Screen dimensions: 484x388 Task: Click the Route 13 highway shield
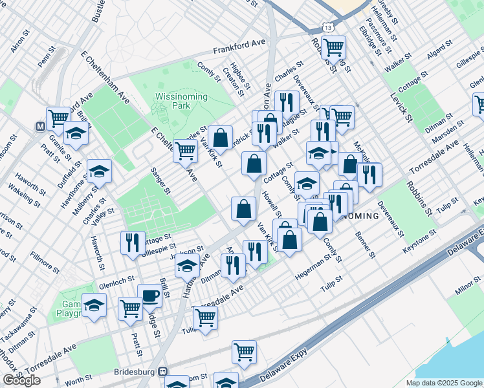tap(328, 27)
